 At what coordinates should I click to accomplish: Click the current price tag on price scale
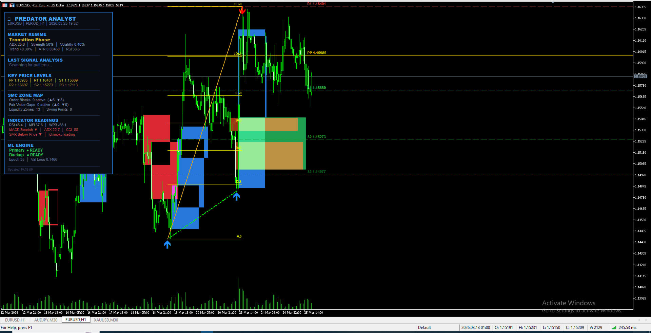point(640,76)
